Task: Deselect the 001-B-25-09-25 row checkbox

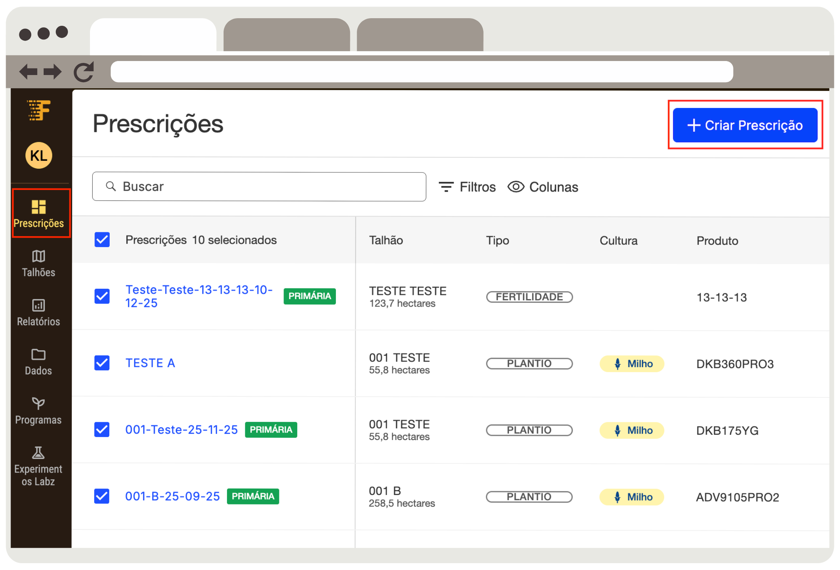Action: [102, 496]
